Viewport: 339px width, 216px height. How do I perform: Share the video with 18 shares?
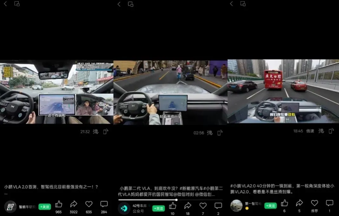tap(188, 206)
